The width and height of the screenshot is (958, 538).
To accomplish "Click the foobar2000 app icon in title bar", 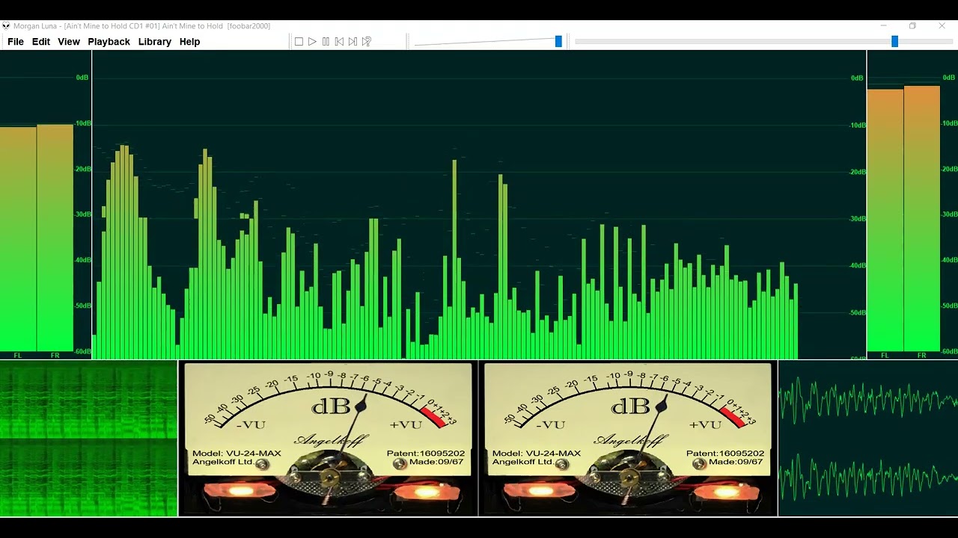I will (x=6, y=26).
